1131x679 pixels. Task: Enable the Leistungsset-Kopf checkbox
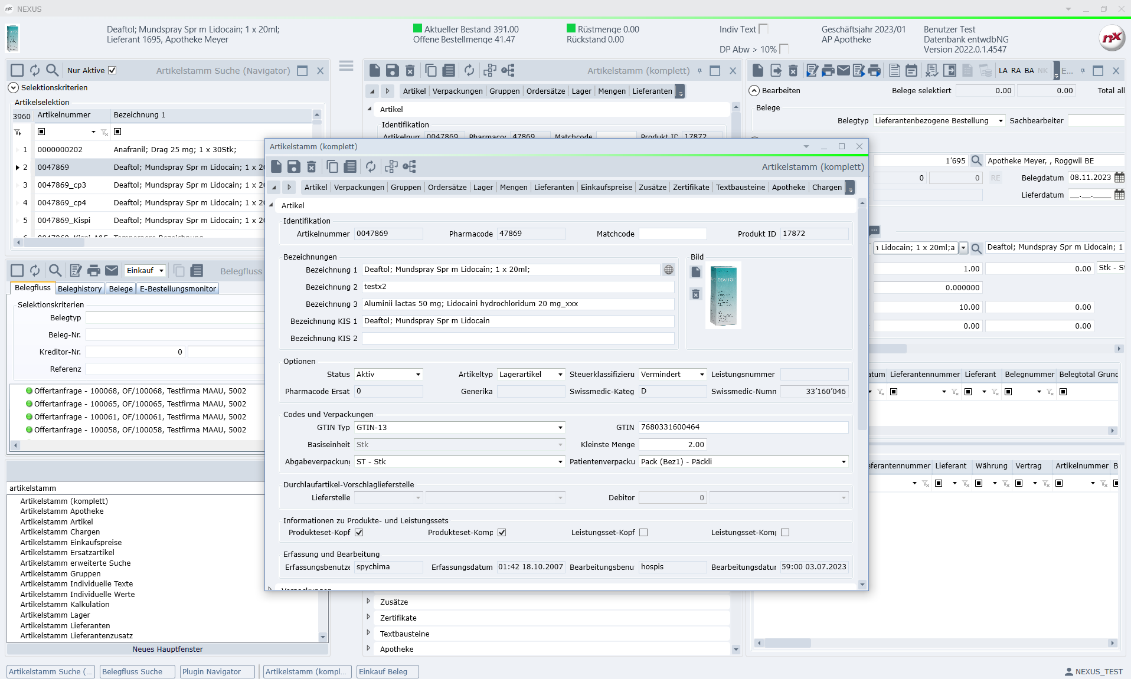pos(643,533)
